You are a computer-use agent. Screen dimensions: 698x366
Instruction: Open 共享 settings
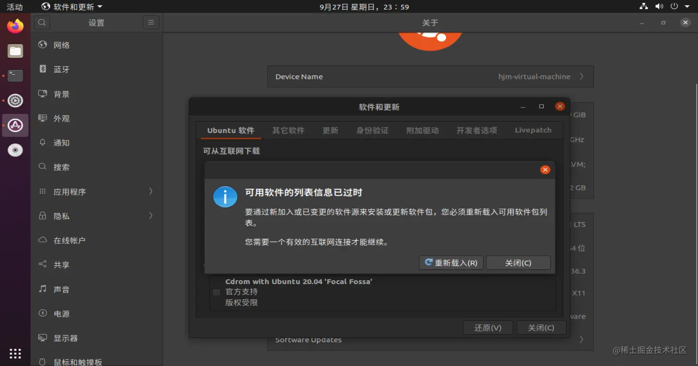(97, 265)
